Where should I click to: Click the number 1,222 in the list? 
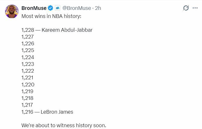pos(28,71)
